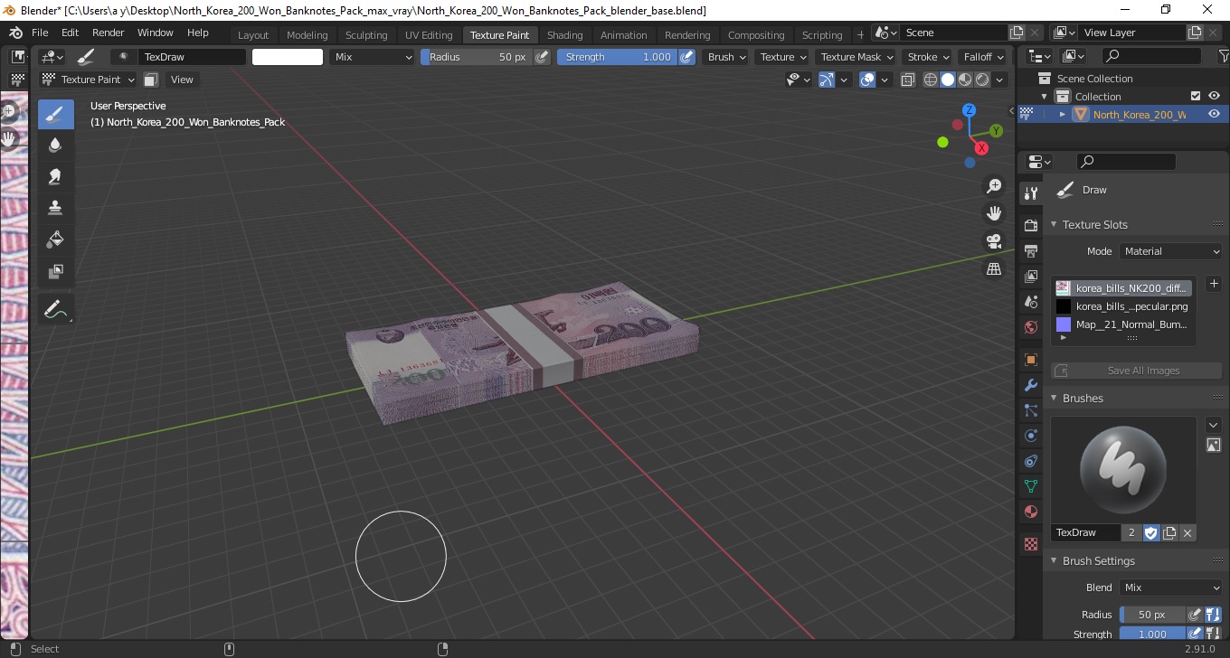Toggle Collection exclude checkbox in outliner
The width and height of the screenshot is (1230, 658).
pos(1196,96)
